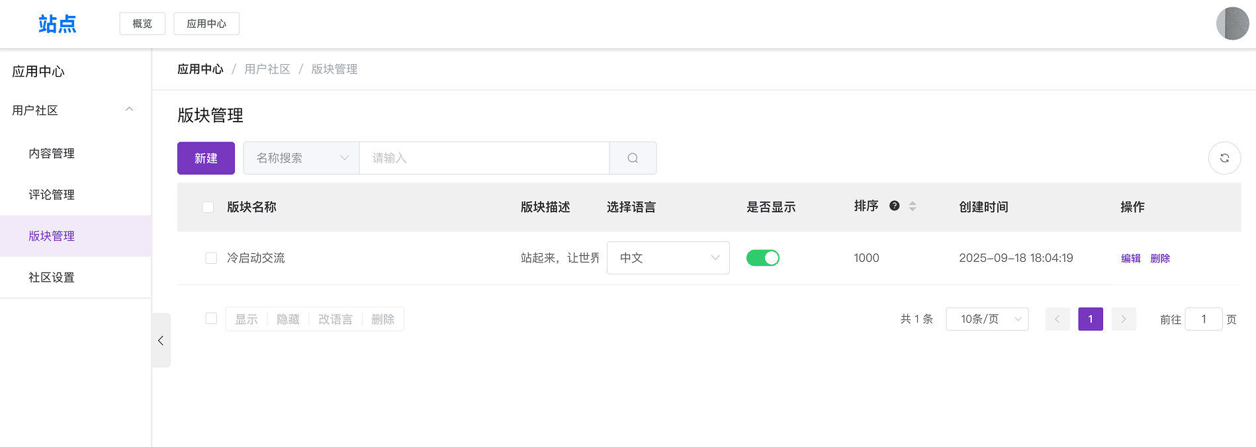Image resolution: width=1256 pixels, height=447 pixels.
Task: Select the 冷启动交流 row checkbox
Action: [x=211, y=258]
